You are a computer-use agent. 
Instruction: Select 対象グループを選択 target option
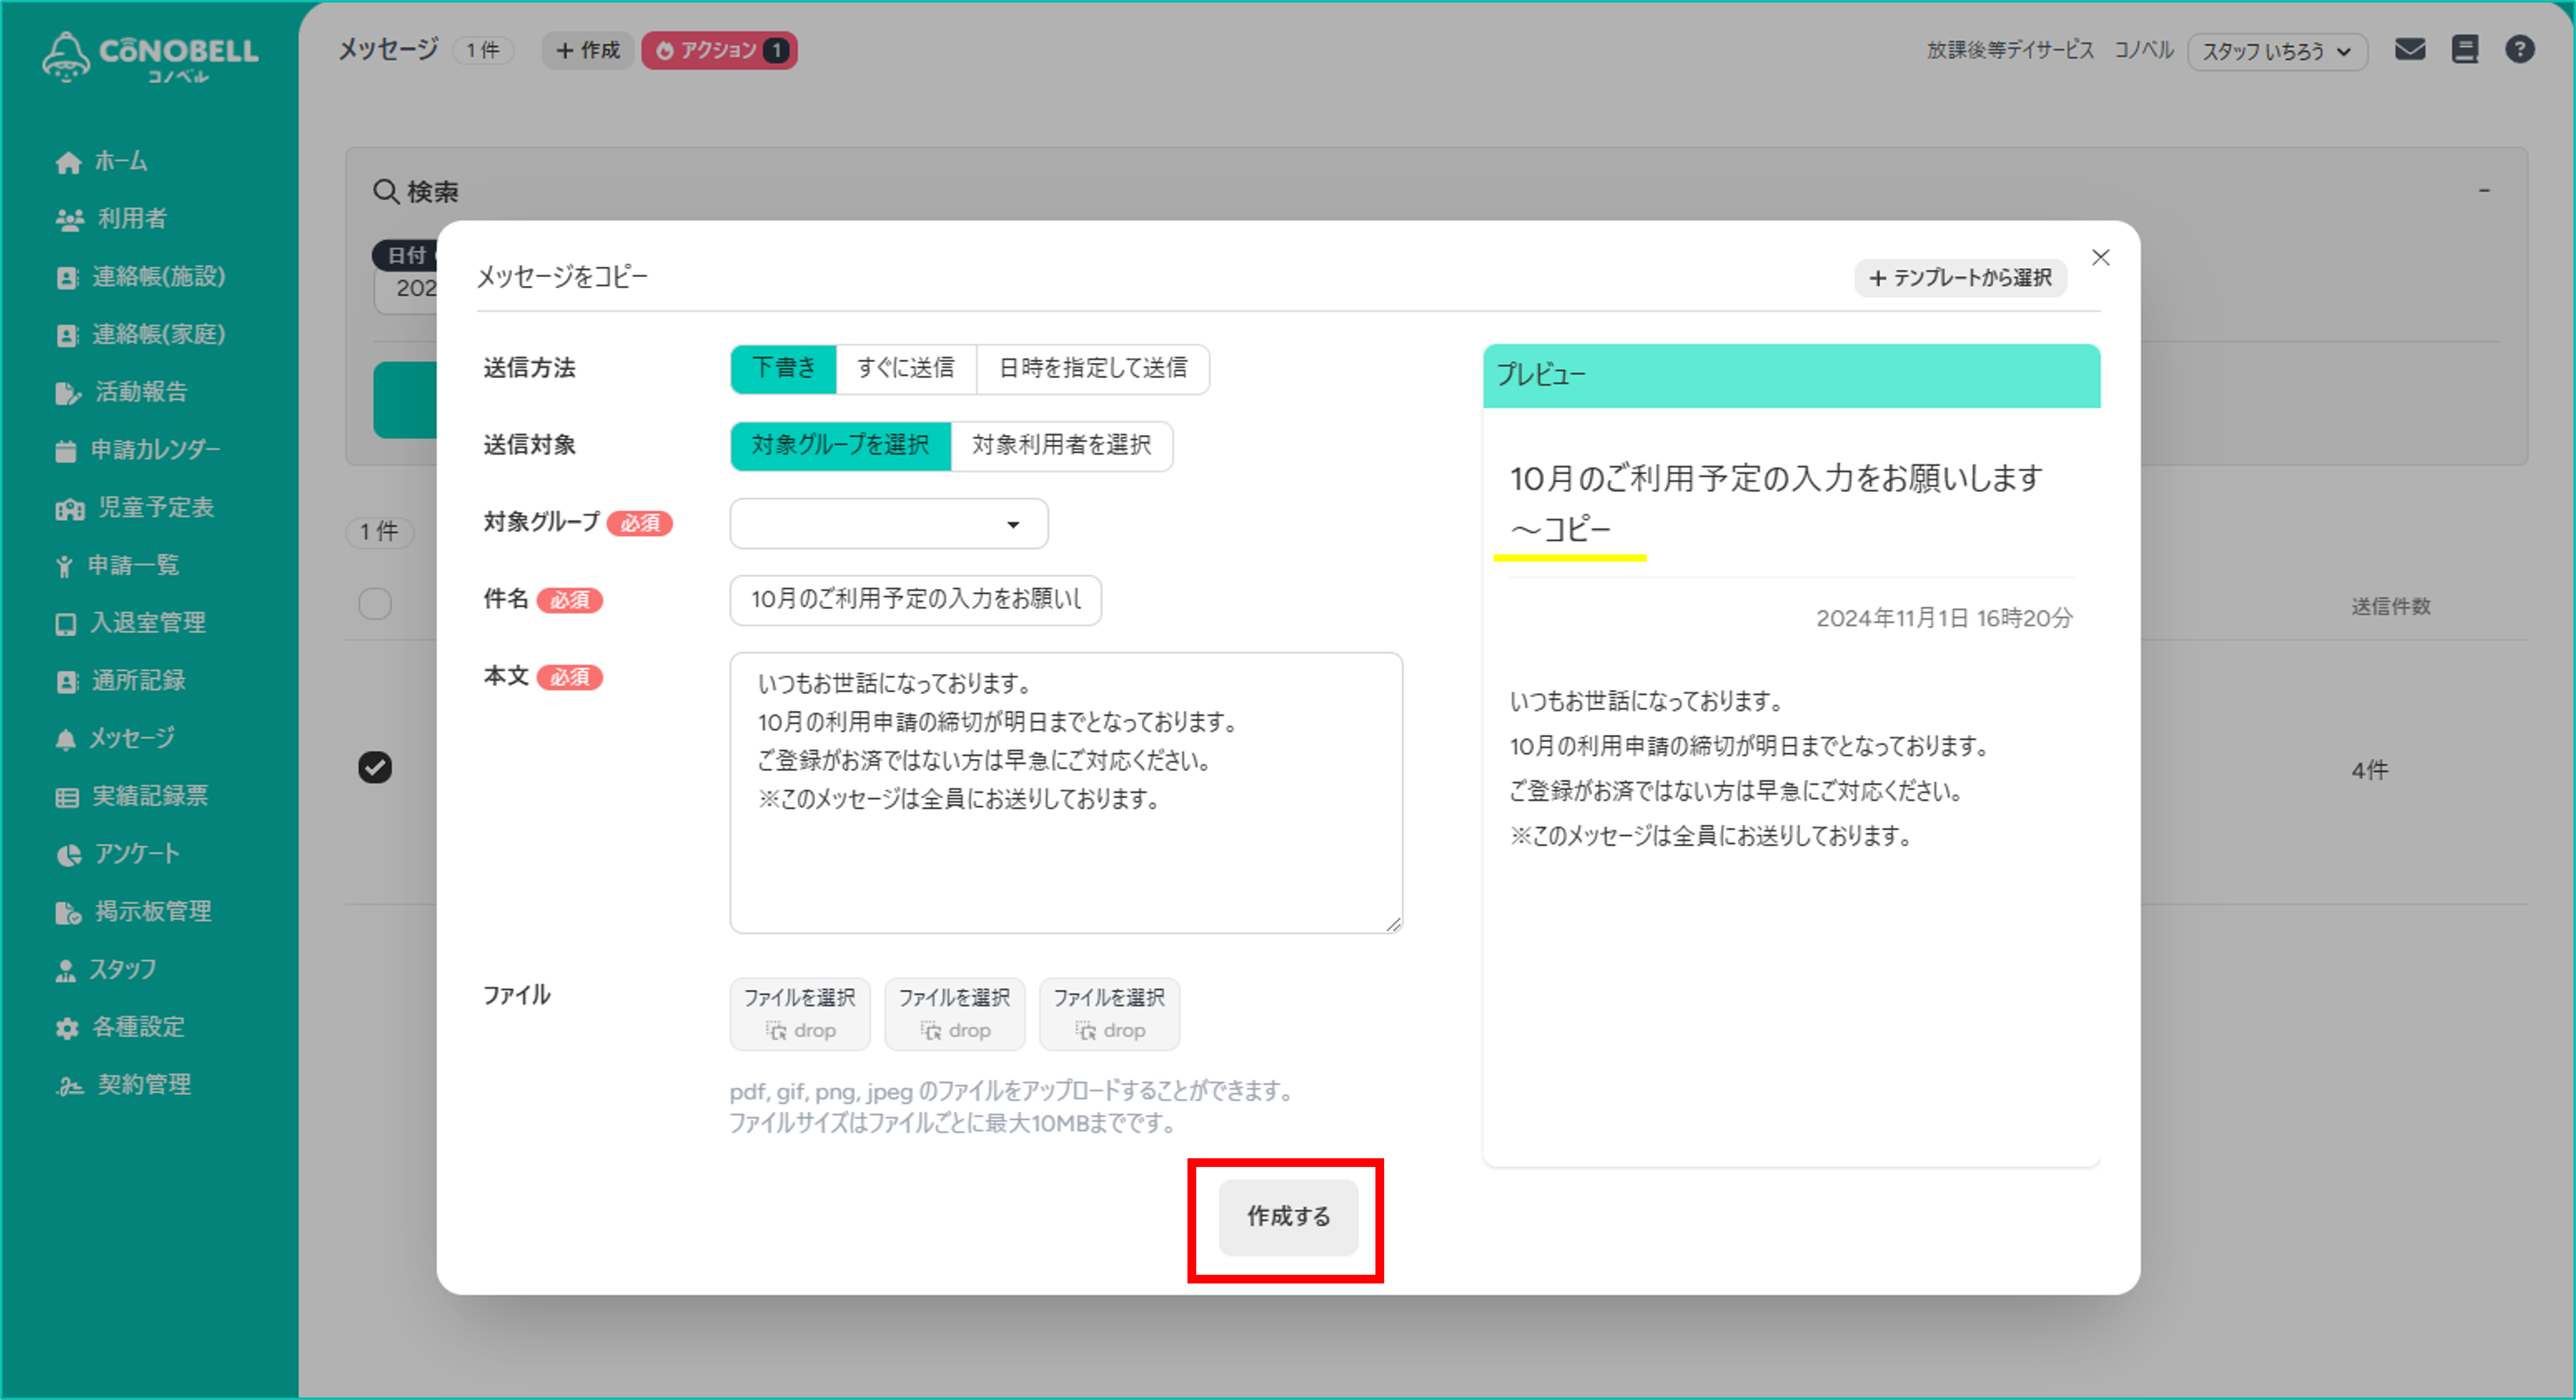840,446
